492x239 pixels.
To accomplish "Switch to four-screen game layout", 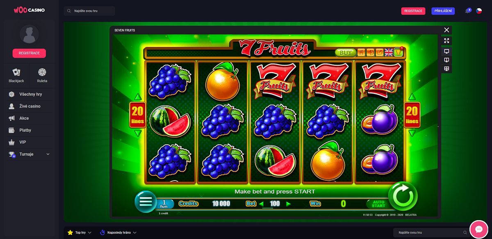I will [x=446, y=69].
